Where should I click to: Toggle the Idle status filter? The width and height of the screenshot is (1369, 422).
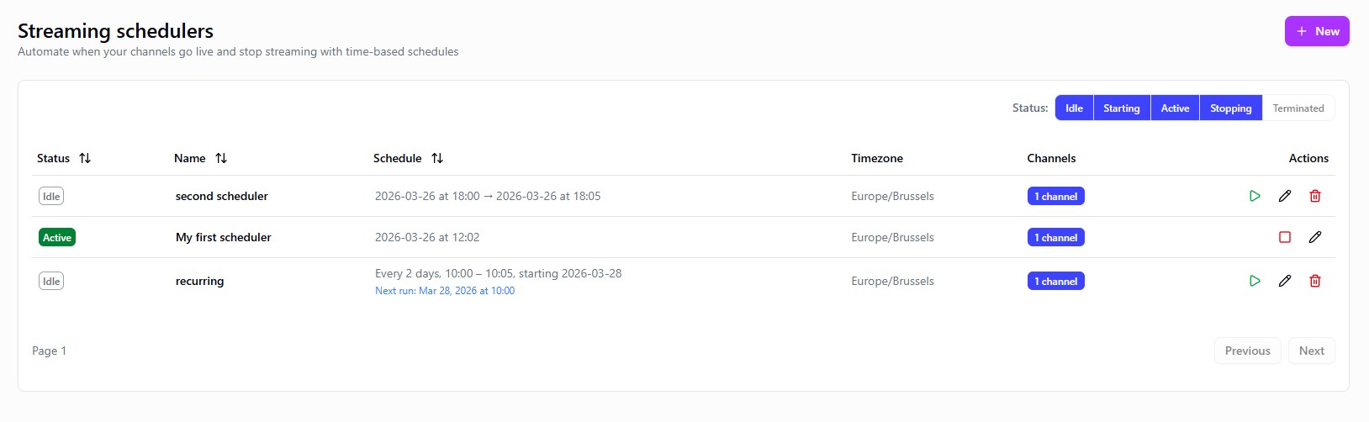tap(1074, 108)
